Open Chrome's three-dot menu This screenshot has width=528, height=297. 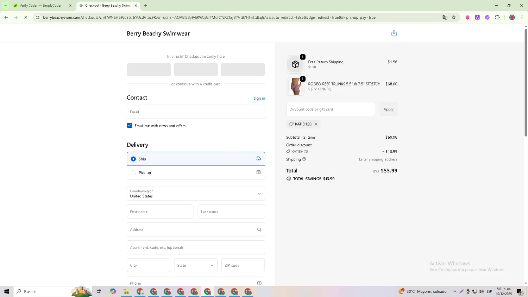(522, 17)
